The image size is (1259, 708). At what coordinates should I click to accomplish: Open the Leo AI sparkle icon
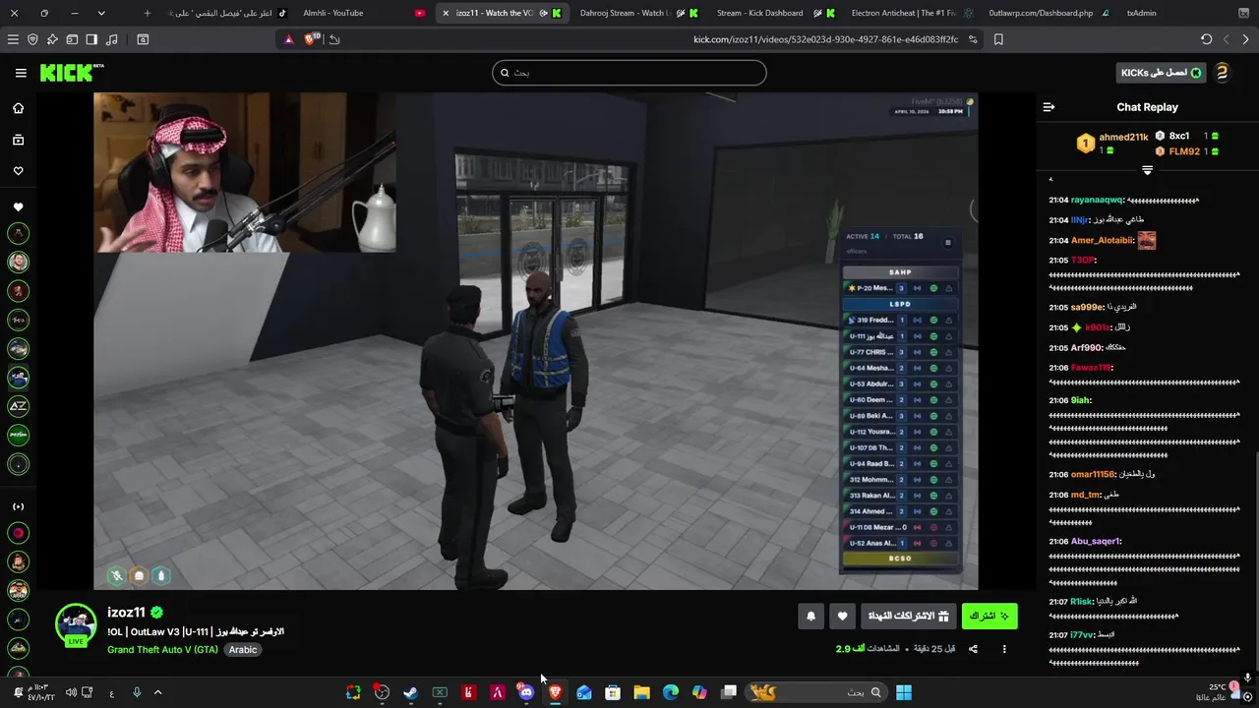click(52, 39)
